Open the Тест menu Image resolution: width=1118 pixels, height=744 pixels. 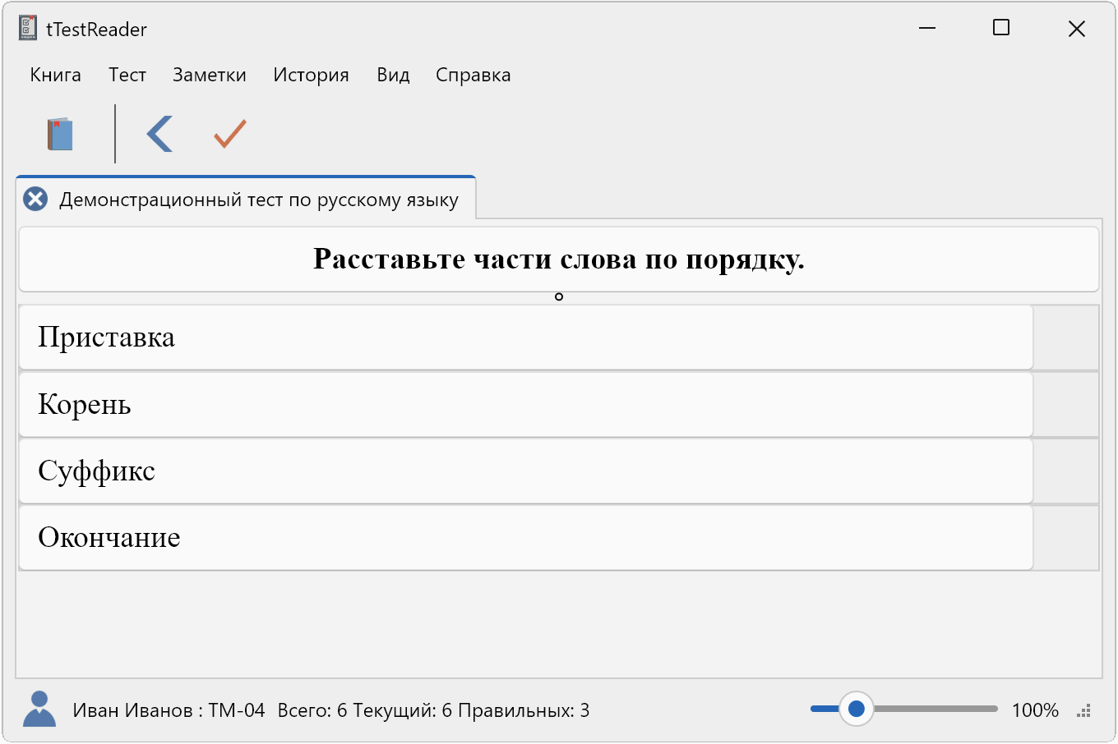tap(127, 75)
